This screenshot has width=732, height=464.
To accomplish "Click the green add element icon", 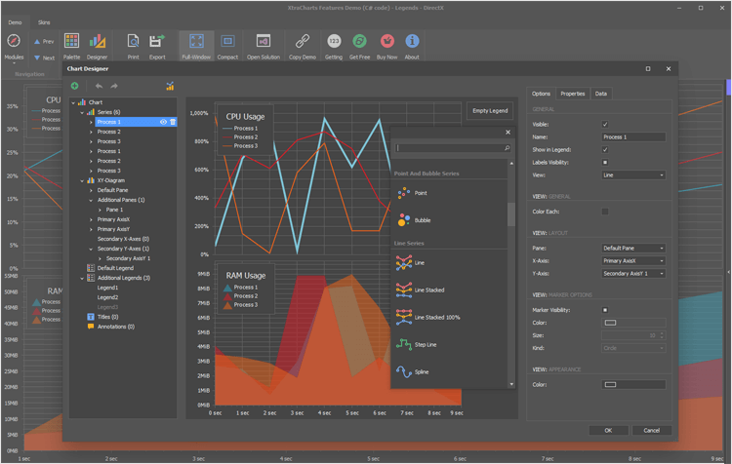I will 76,86.
